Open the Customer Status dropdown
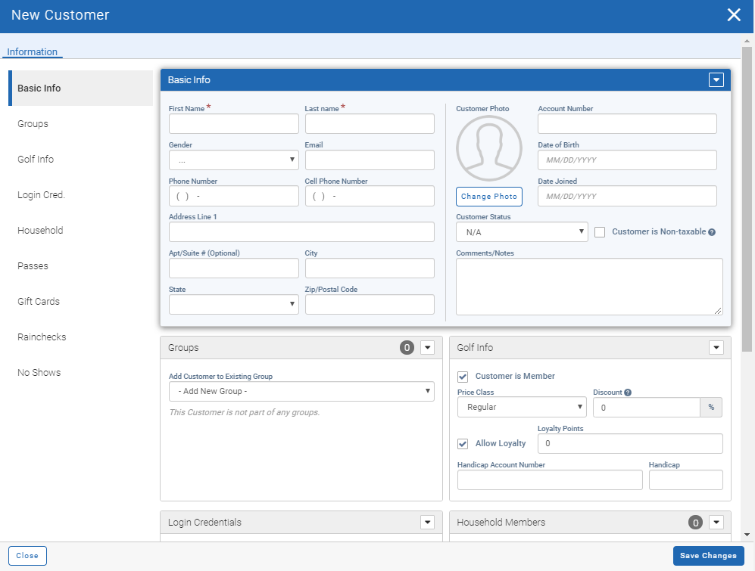The image size is (755, 571). click(x=522, y=232)
